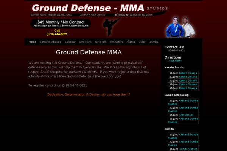Go to Cardio Kickboxing page
Screen dimensions: 227x151
50,42
